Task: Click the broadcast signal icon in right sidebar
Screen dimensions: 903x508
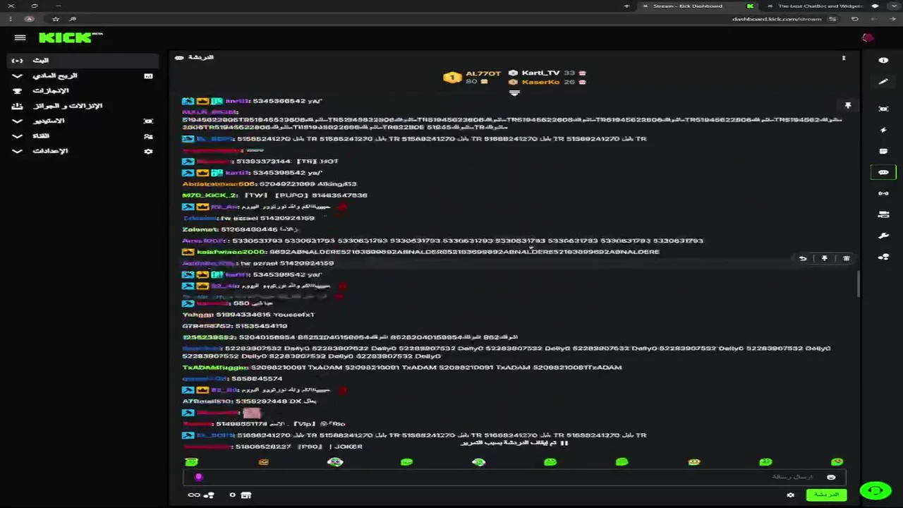Action: pos(883,193)
